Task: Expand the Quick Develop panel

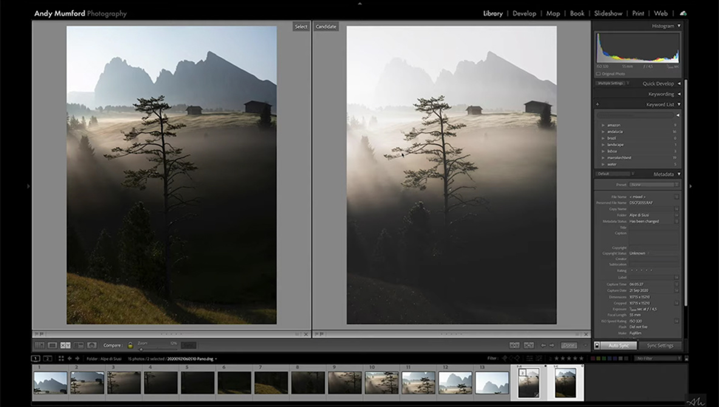Action: tap(678, 84)
